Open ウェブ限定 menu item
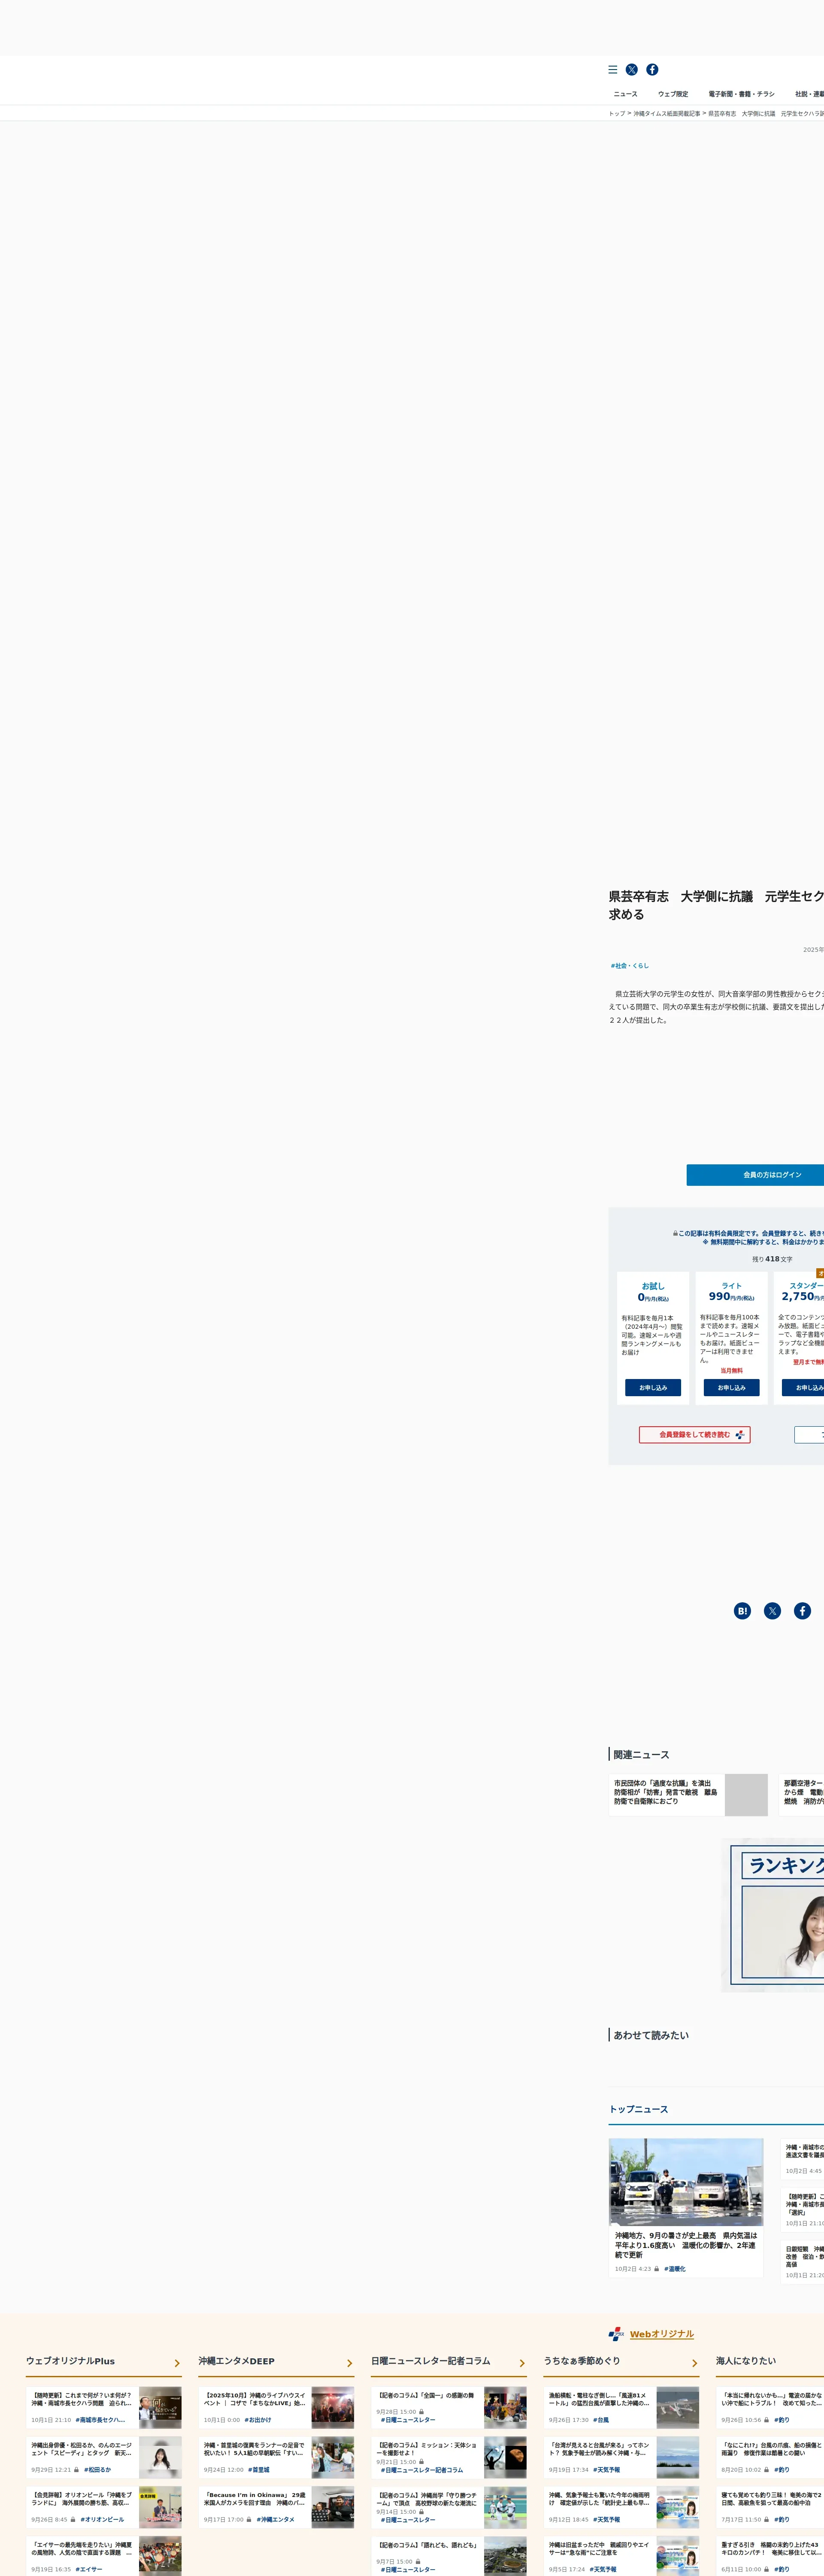Image resolution: width=824 pixels, height=2576 pixels. click(672, 94)
